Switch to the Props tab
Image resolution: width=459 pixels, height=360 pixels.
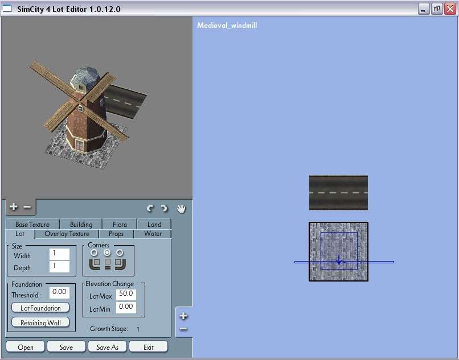[x=116, y=234]
